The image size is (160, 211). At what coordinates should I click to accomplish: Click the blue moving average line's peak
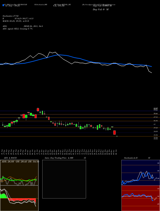[x=59, y=55]
